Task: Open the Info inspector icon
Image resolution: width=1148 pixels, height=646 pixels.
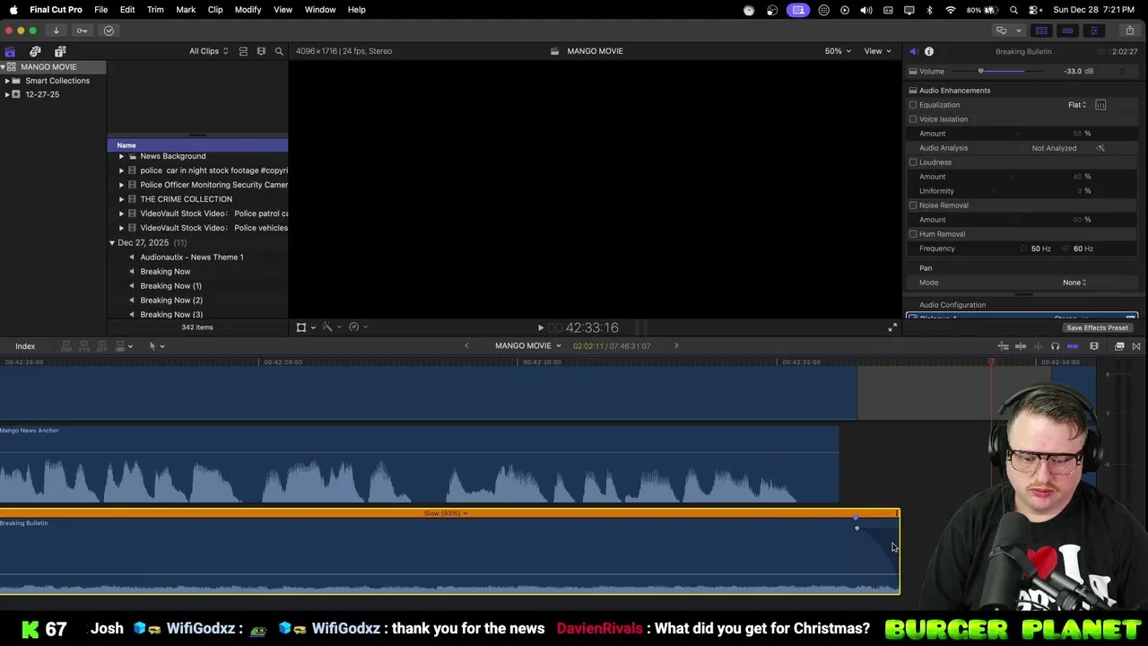Action: pyautogui.click(x=929, y=51)
